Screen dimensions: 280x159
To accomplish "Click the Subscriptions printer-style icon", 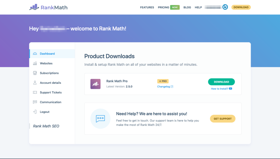I will [35, 73].
